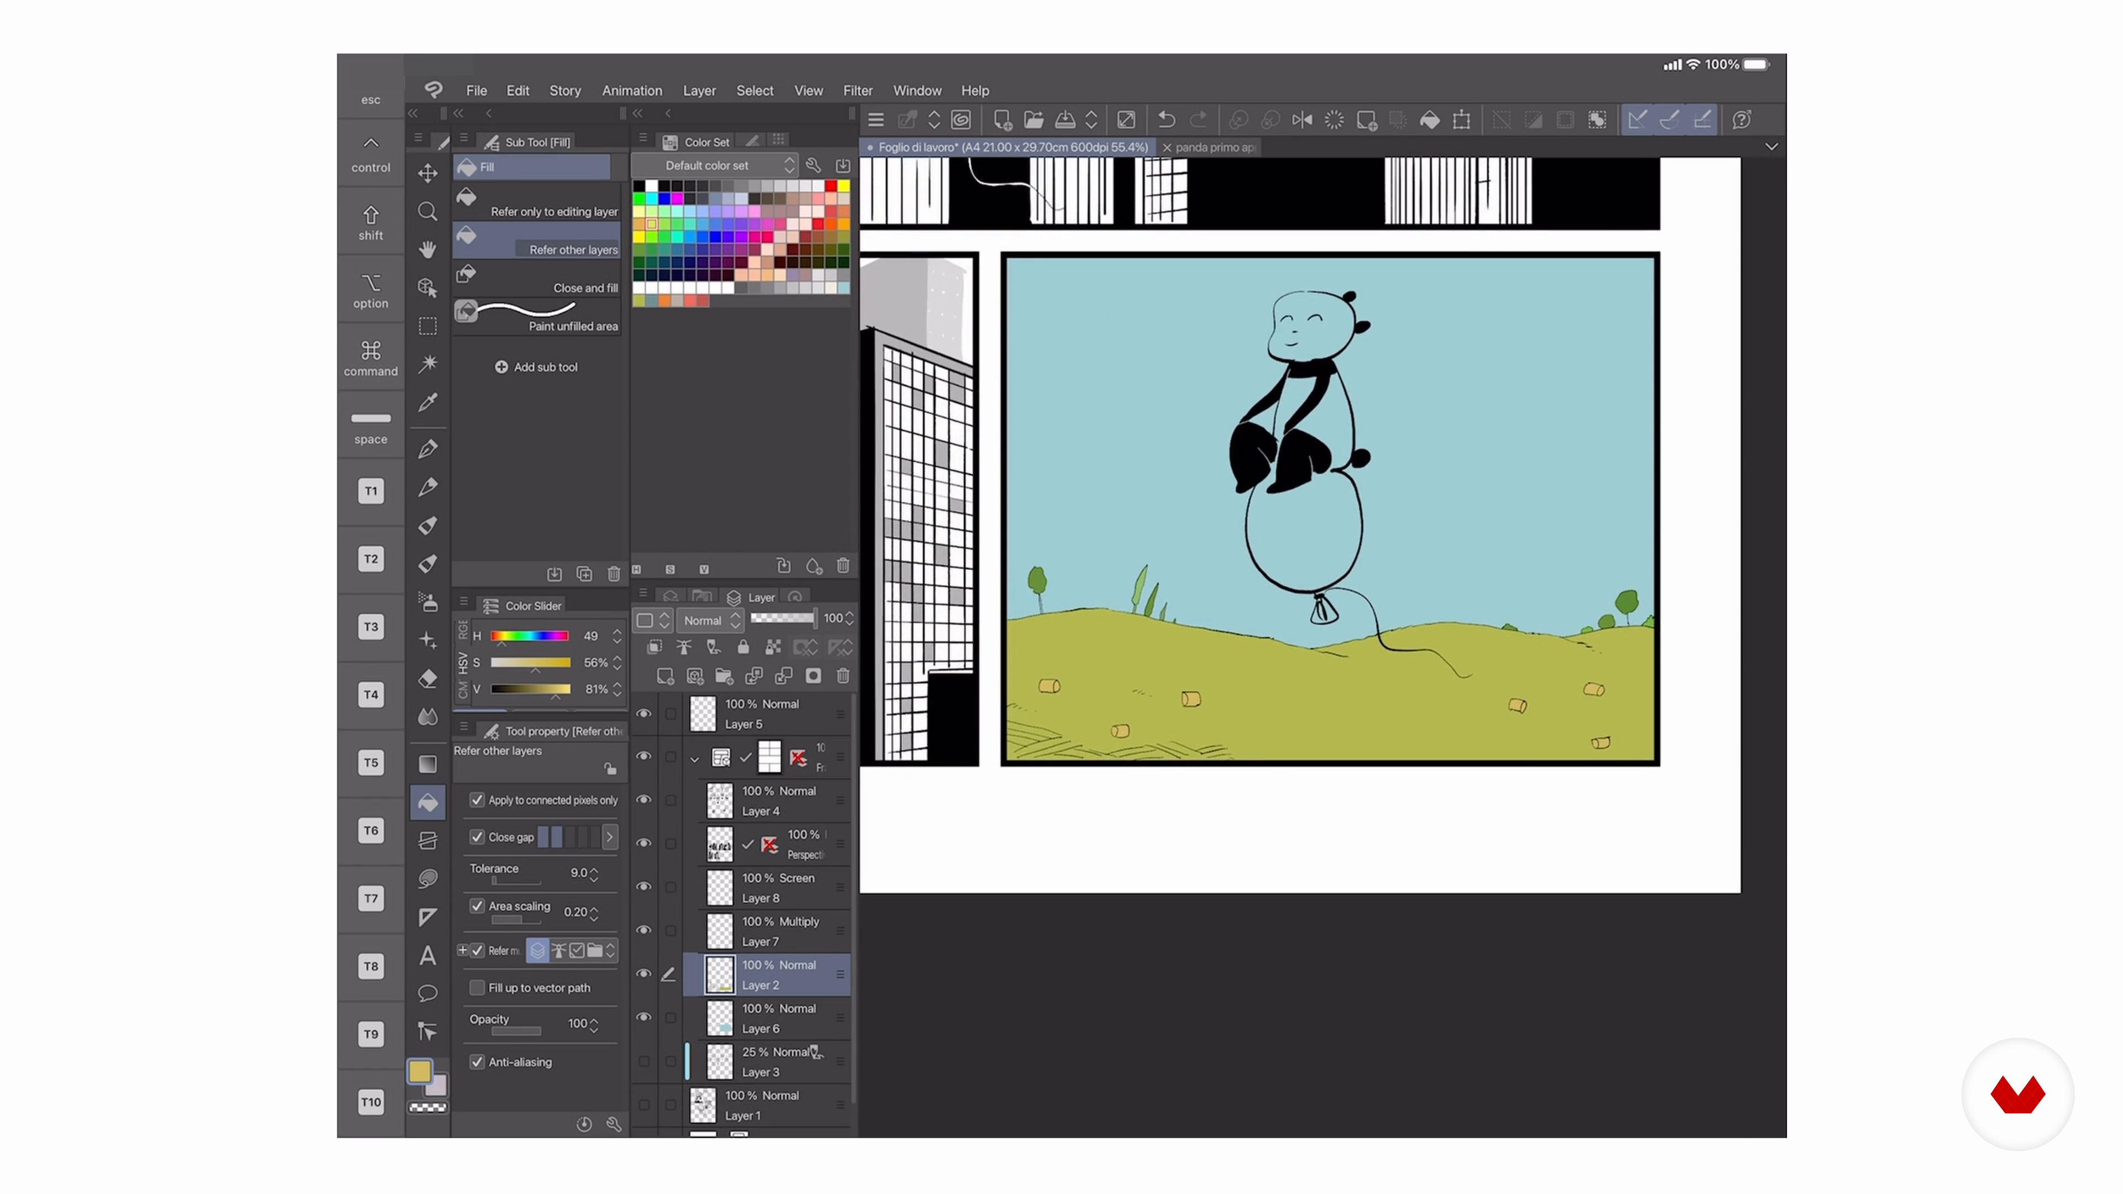
Task: Click the Hue slider bar
Action: point(529,636)
